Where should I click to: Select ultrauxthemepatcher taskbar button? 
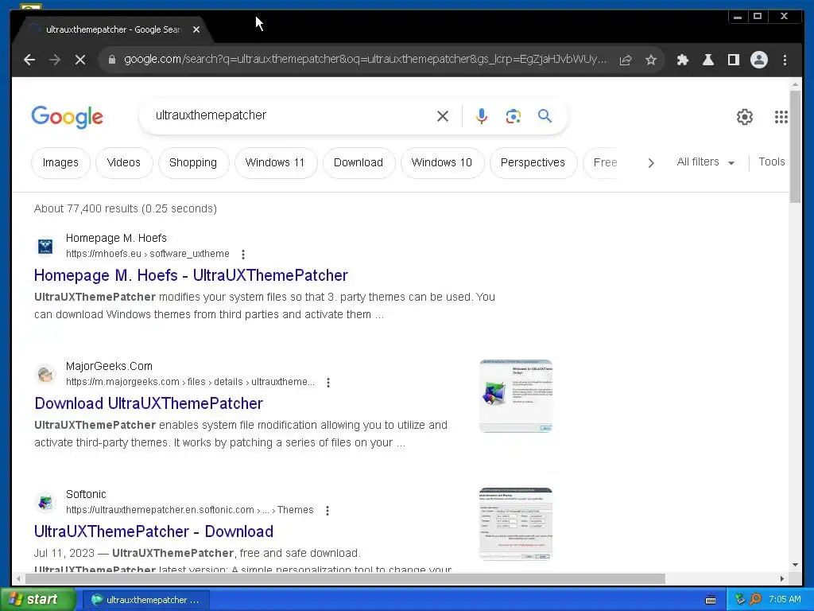click(146, 600)
